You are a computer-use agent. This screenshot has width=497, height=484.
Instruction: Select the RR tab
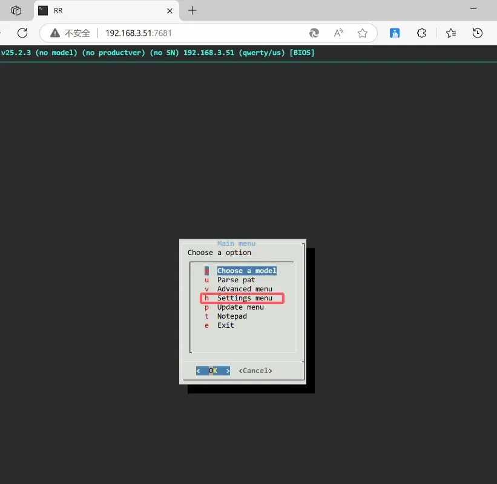click(106, 11)
